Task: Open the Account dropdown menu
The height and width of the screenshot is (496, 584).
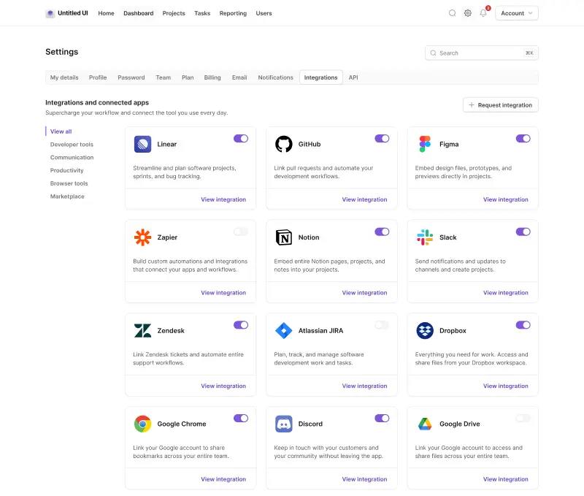Action: [x=517, y=13]
